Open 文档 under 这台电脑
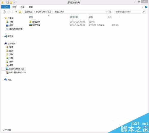149x133 pixels. tap(11, 54)
